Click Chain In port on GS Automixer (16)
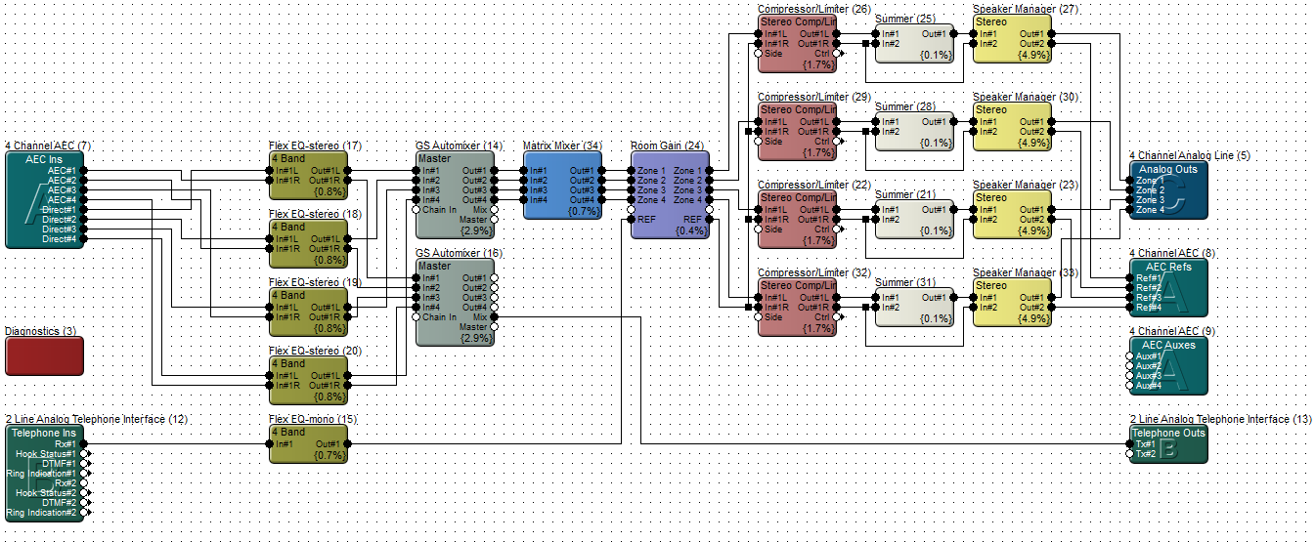 point(416,316)
